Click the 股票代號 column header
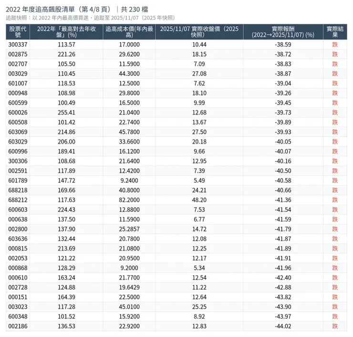This screenshot has height=337, width=353. [18, 32]
